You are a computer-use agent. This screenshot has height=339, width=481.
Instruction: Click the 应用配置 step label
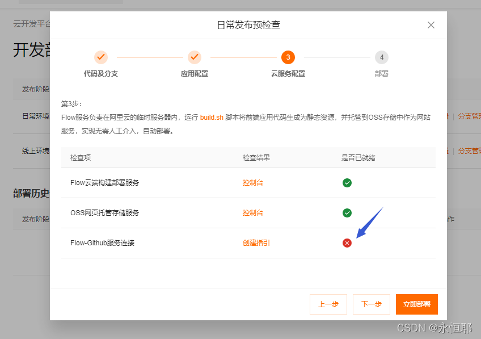pyautogui.click(x=195, y=74)
